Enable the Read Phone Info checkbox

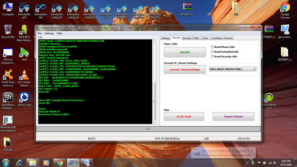213,47
